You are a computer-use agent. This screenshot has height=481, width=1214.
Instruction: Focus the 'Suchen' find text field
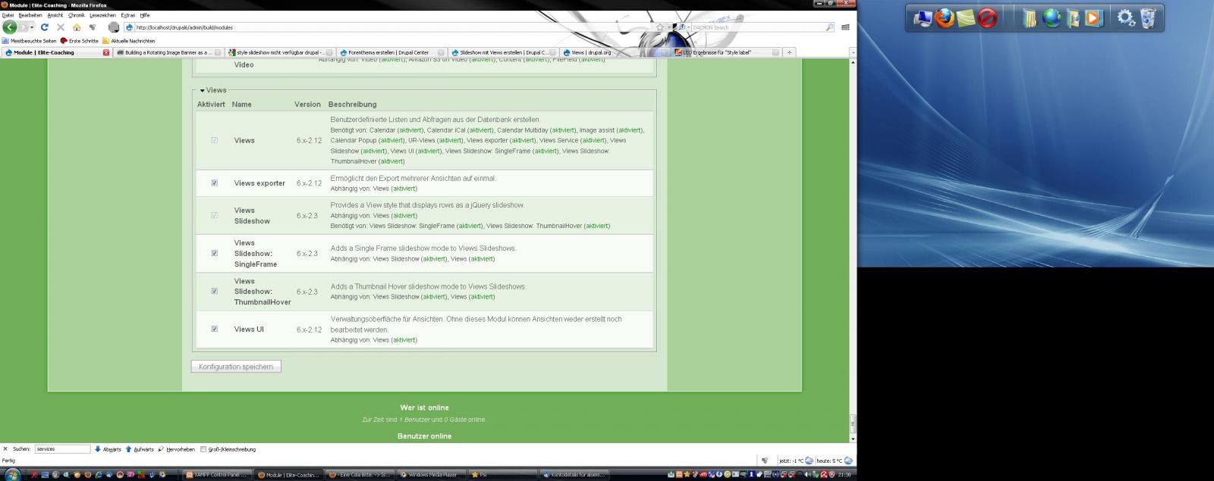coord(62,449)
